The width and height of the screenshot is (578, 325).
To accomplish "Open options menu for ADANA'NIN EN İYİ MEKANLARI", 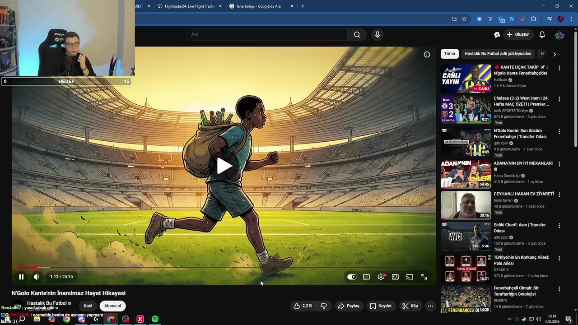I will pyautogui.click(x=559, y=164).
